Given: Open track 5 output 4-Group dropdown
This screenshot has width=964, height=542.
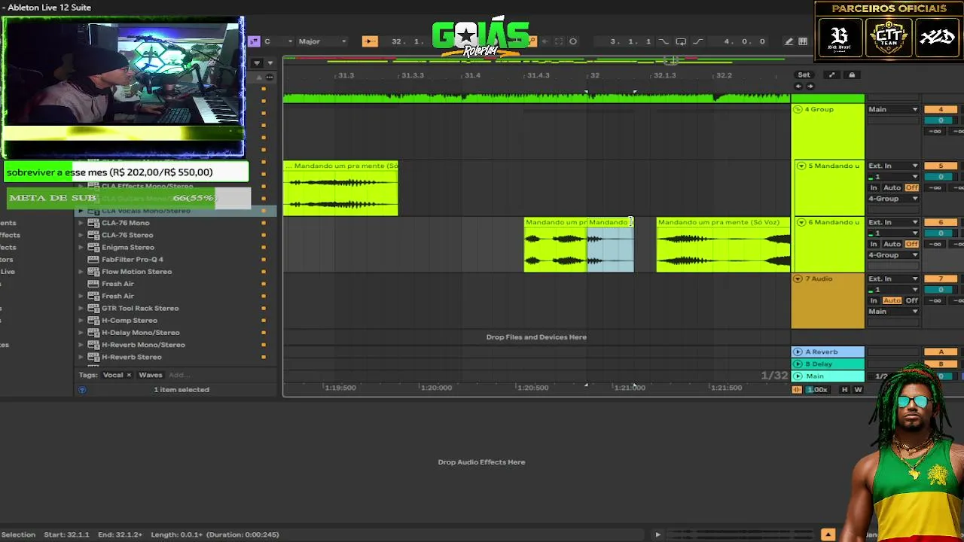Looking at the screenshot, I should tap(893, 199).
